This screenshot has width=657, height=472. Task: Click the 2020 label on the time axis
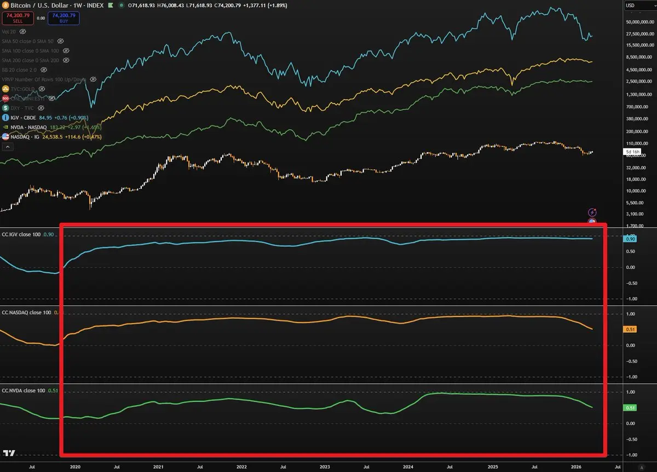pyautogui.click(x=75, y=466)
